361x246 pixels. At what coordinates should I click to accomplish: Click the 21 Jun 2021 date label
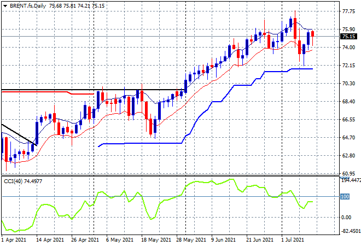(x=260, y=240)
